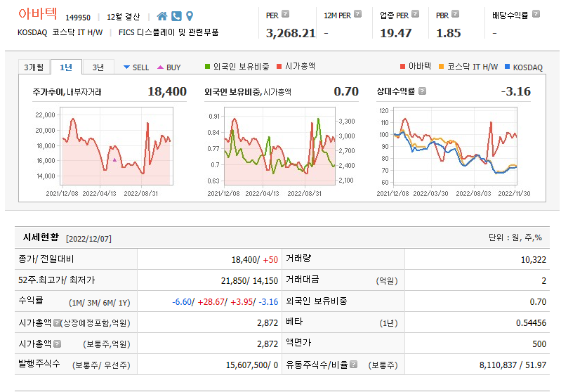Image resolution: width=561 pixels, height=392 pixels.
Task: Select the 1년 tab
Action: pos(66,67)
